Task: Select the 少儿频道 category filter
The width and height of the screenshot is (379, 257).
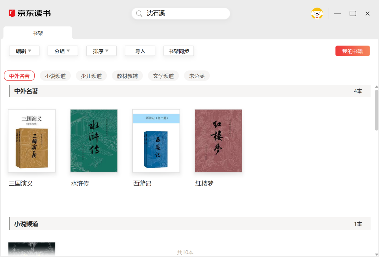Action: pos(91,76)
